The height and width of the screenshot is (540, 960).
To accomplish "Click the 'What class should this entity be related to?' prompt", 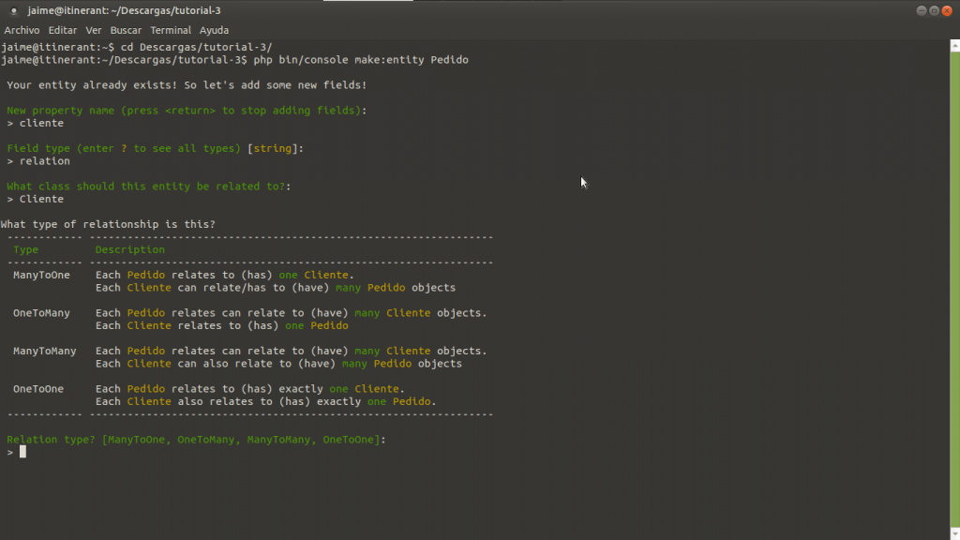I will point(149,187).
